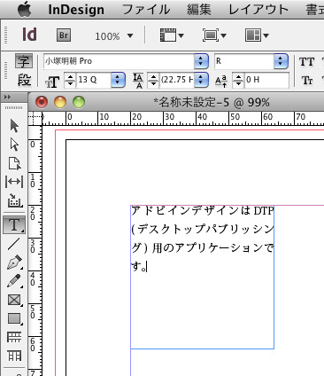324x376 pixels.
Task: Open the InDesign application menu
Action: click(x=76, y=10)
